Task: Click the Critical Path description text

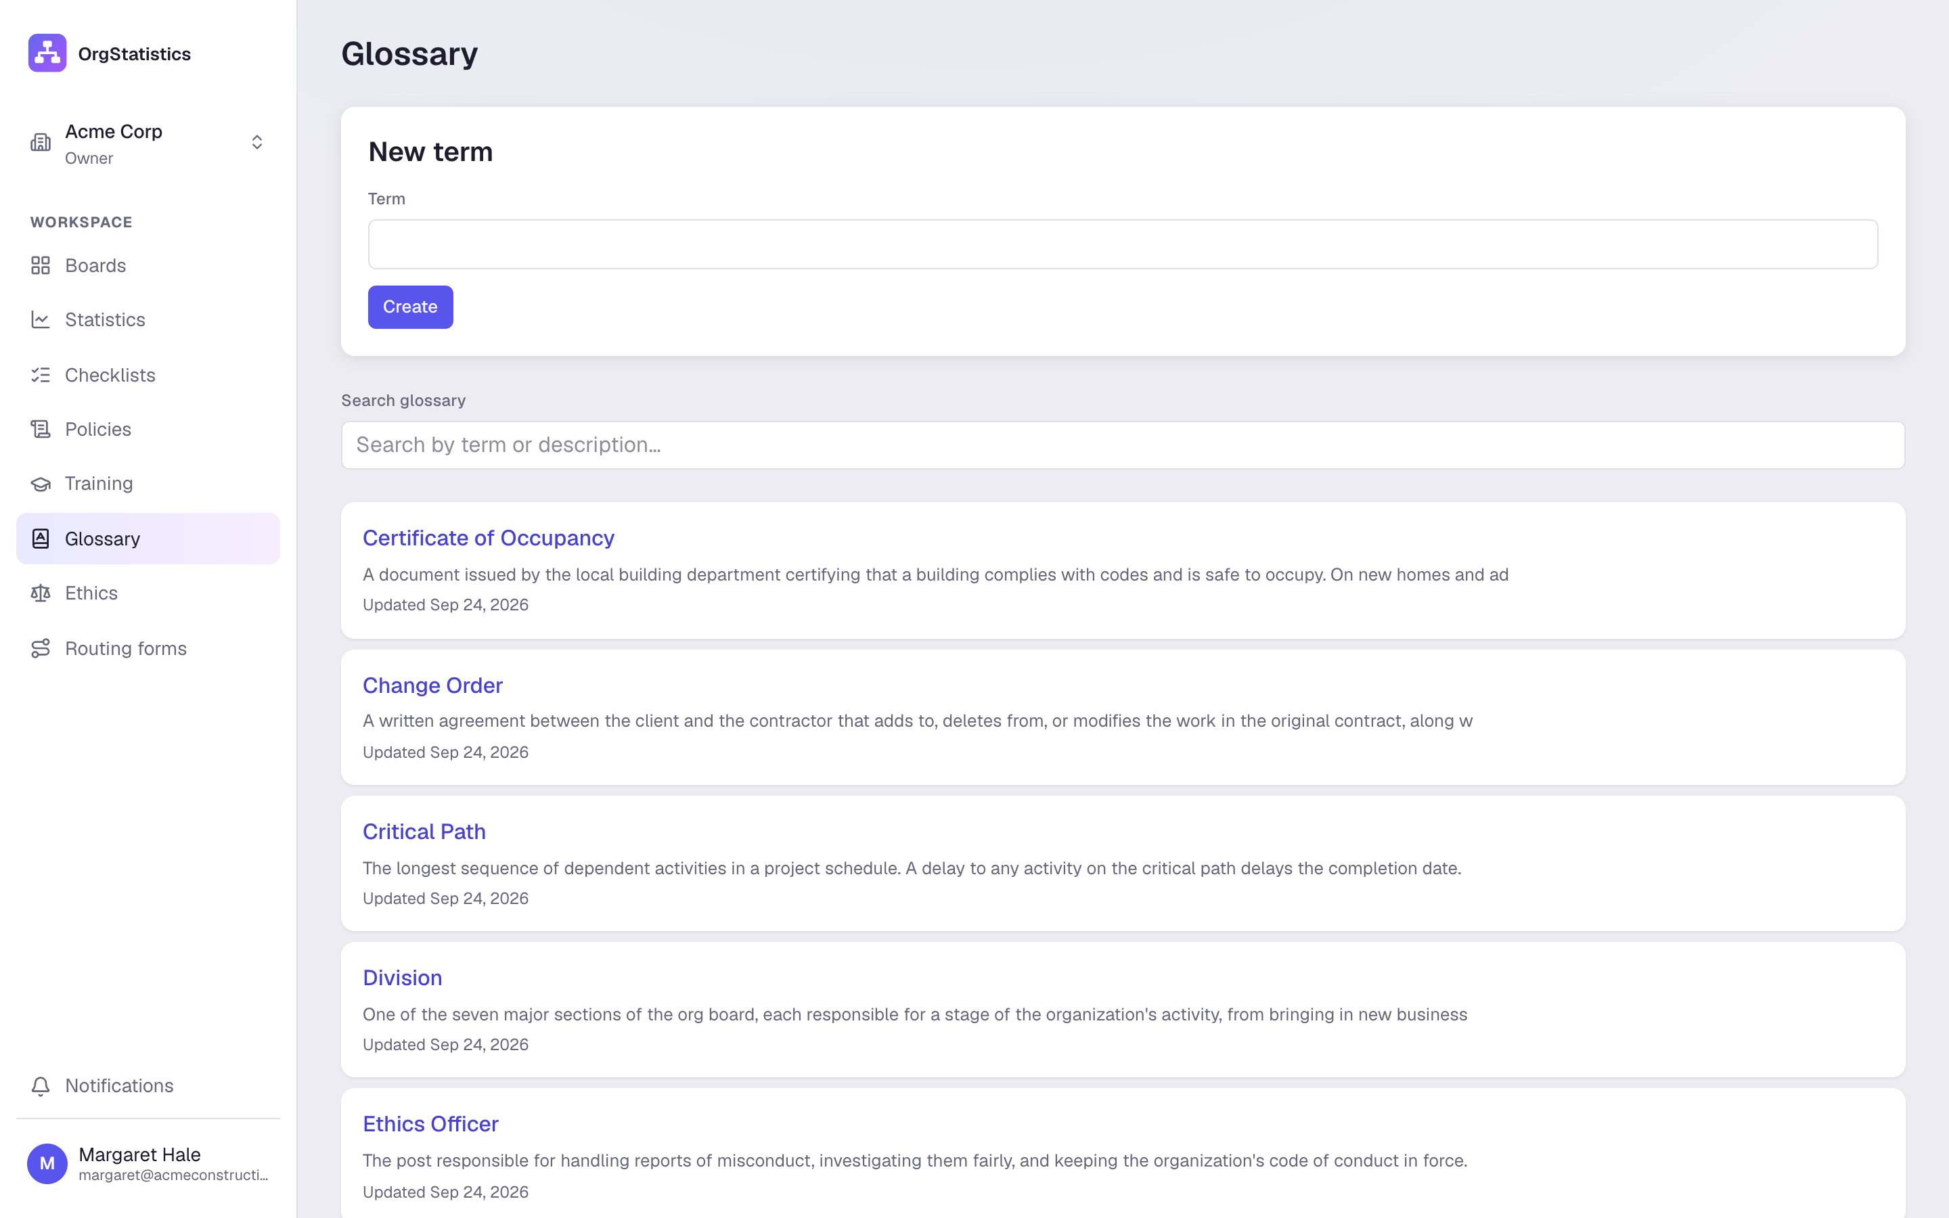Action: click(x=912, y=868)
